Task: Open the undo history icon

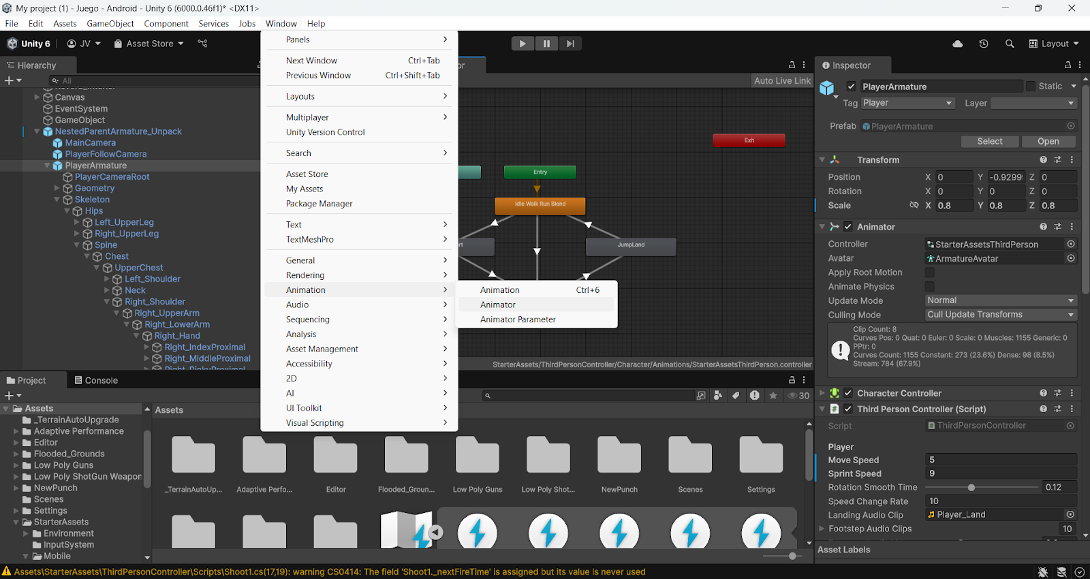Action: click(984, 44)
